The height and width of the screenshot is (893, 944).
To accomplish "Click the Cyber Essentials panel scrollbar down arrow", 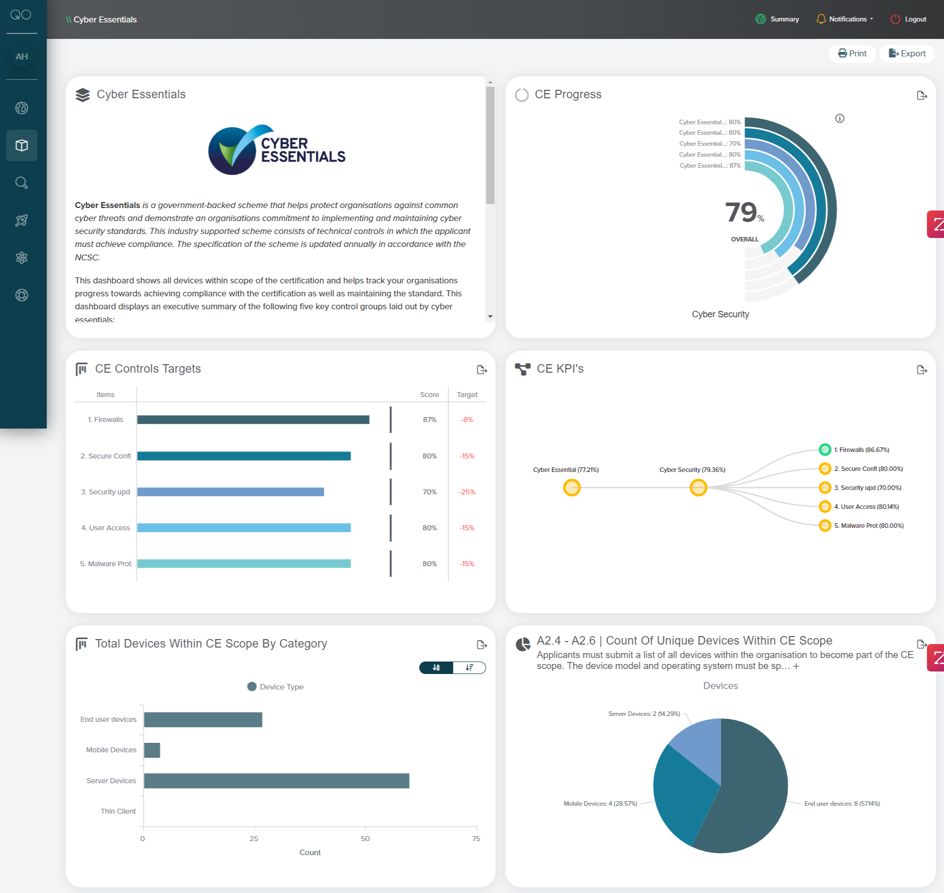I will [490, 316].
